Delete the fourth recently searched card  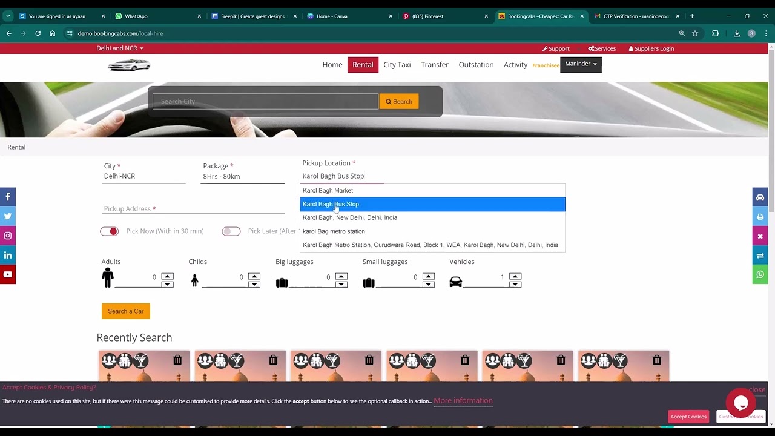click(x=465, y=360)
